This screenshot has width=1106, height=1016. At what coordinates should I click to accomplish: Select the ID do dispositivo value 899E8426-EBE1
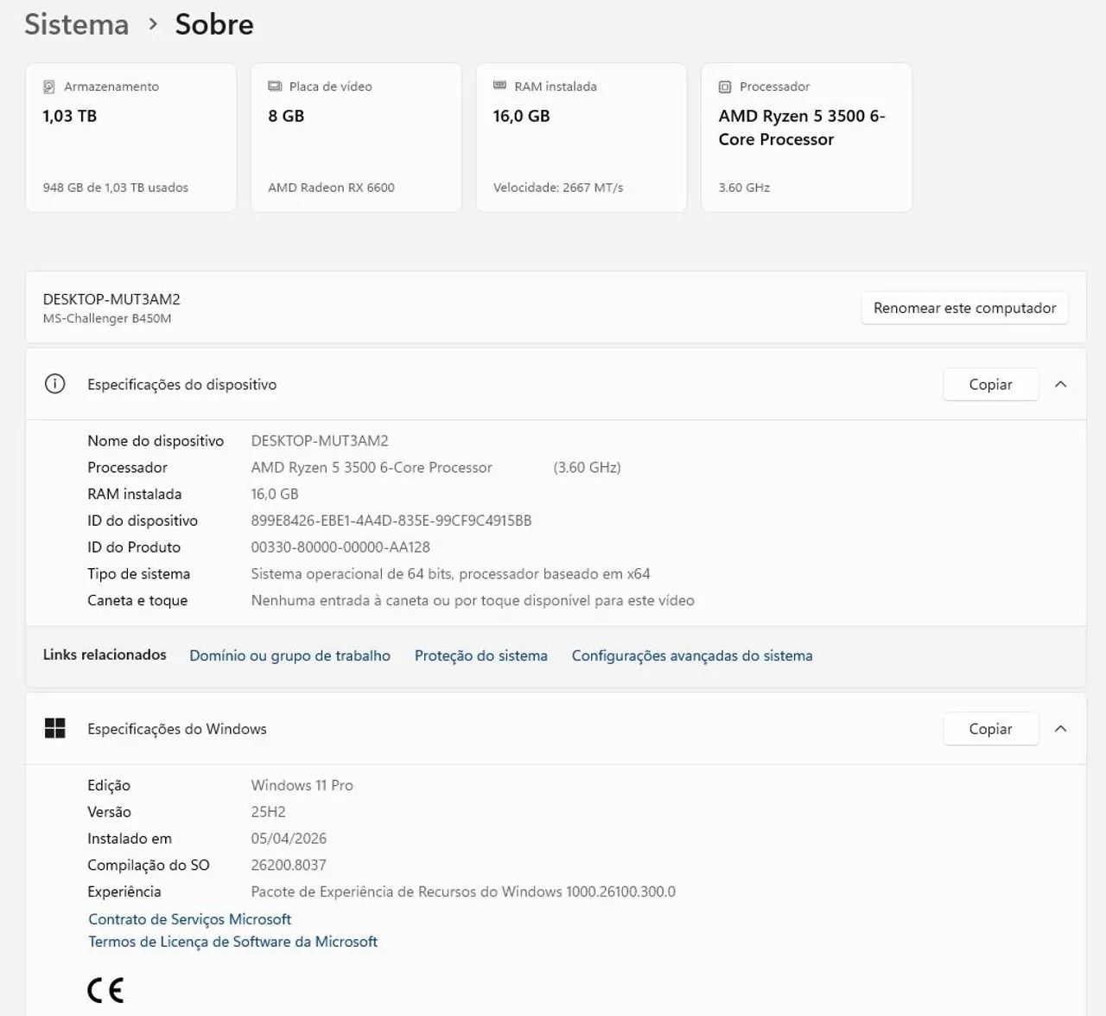tap(391, 521)
